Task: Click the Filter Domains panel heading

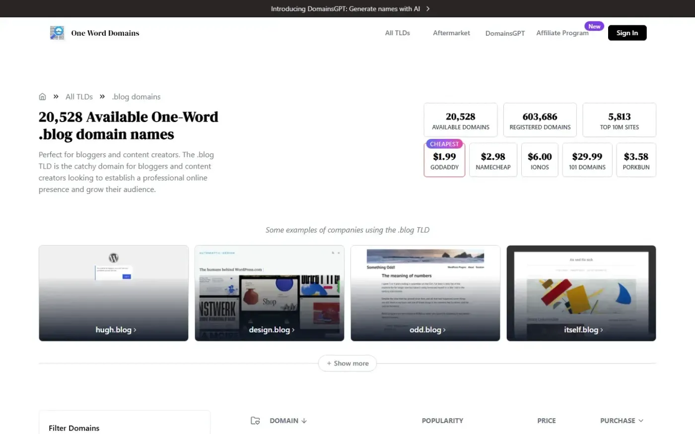Action: pyautogui.click(x=74, y=428)
